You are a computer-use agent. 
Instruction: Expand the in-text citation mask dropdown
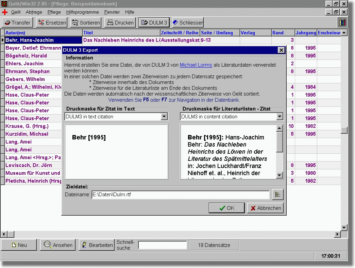point(164,117)
